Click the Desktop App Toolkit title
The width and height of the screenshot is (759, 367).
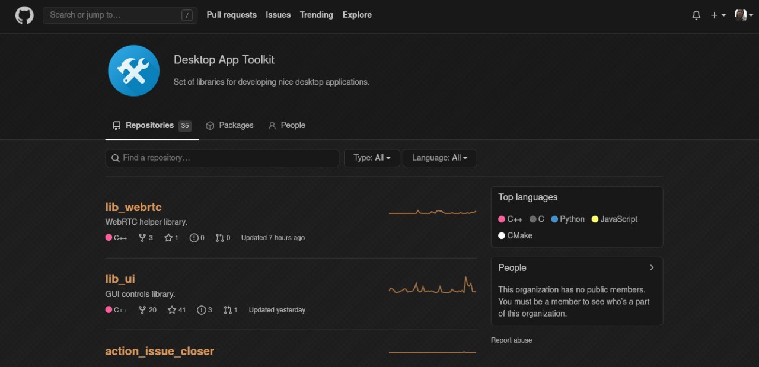click(224, 60)
